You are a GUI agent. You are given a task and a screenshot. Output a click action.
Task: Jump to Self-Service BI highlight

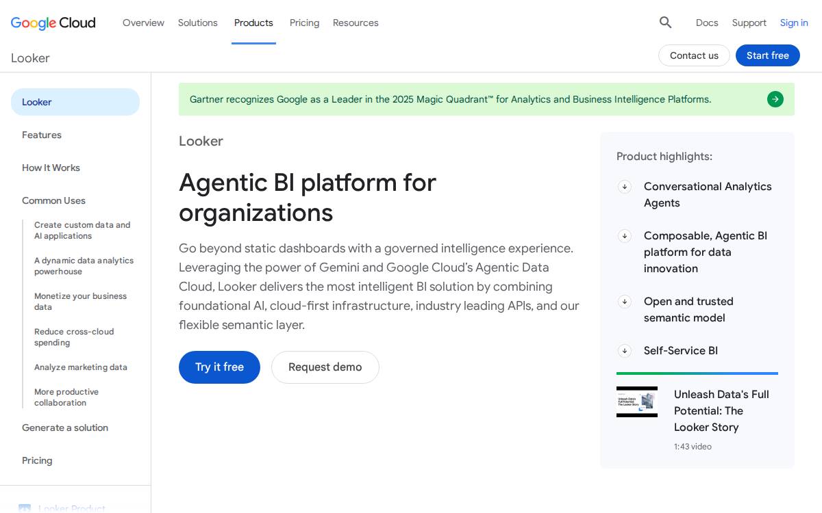pos(681,351)
